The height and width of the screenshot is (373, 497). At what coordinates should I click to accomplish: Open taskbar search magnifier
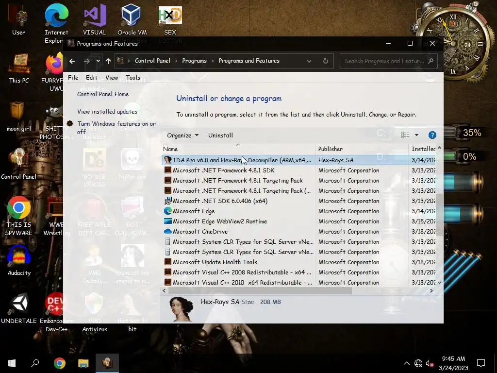coord(35,363)
